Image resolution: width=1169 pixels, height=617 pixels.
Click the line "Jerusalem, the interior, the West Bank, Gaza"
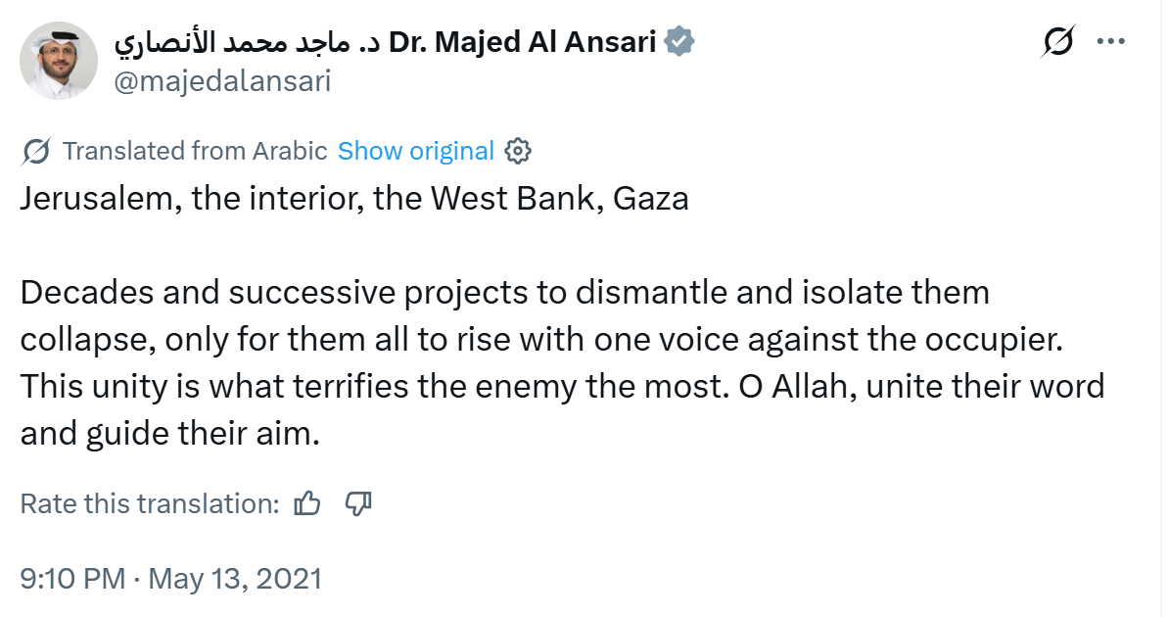[354, 199]
